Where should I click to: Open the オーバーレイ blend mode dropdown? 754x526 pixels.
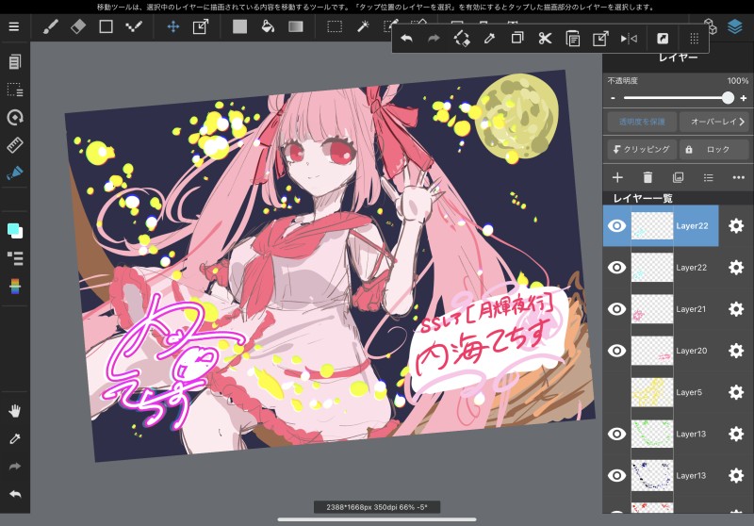pos(714,123)
